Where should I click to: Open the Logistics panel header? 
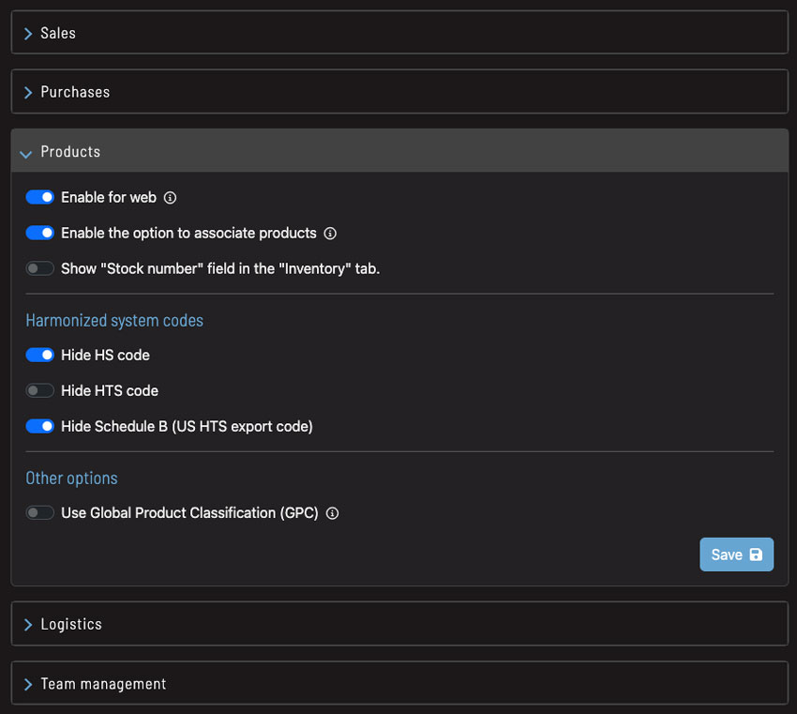399,624
